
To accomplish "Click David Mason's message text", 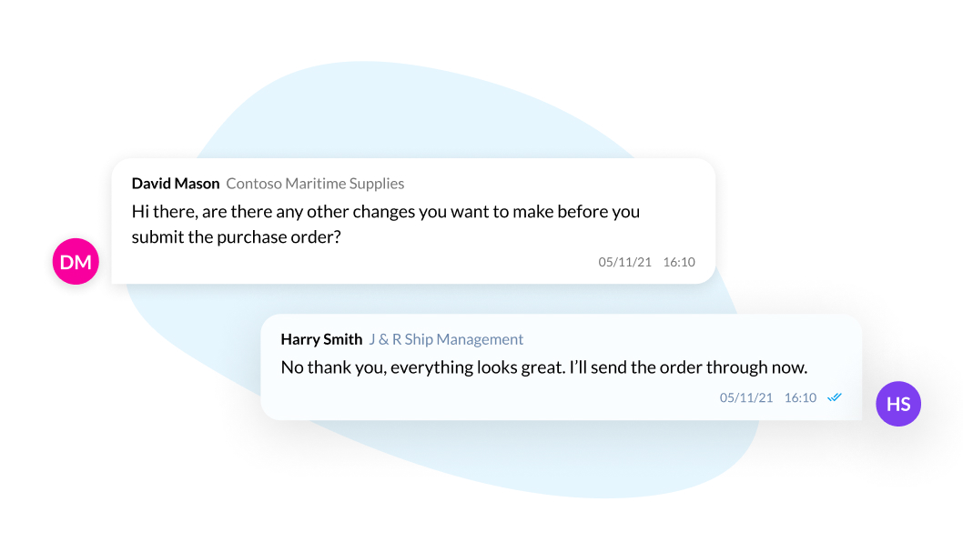I will (386, 224).
